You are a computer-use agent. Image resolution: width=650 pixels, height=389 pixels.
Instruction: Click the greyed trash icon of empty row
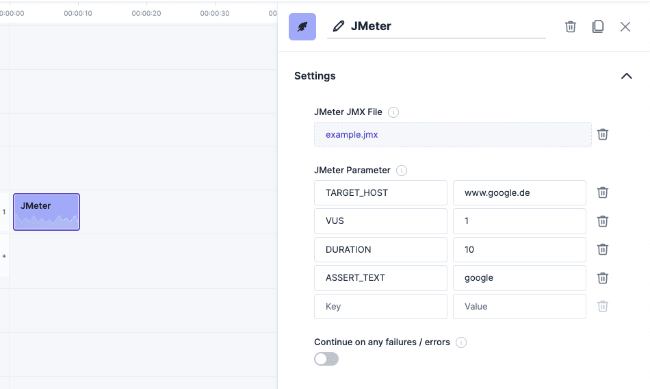click(603, 306)
